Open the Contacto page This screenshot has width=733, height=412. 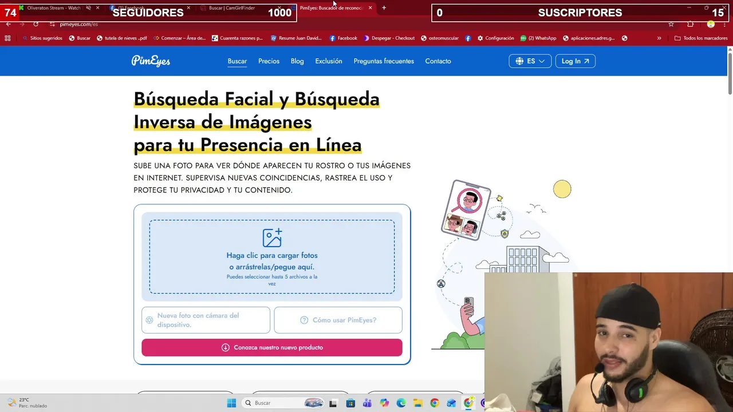tap(438, 61)
